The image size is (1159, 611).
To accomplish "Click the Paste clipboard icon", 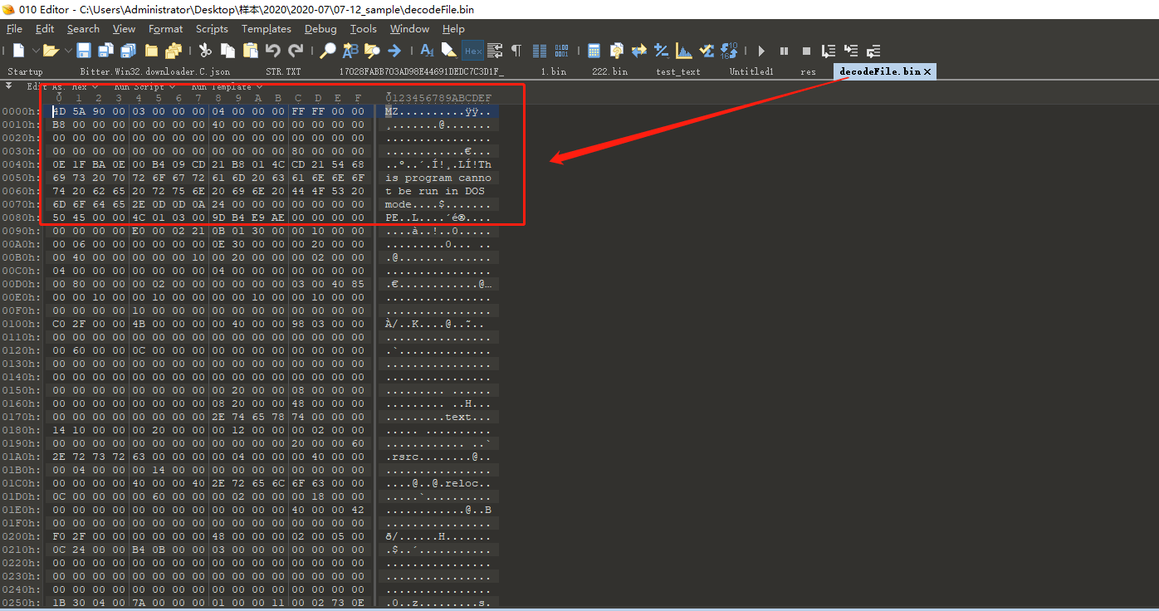I will pos(250,51).
